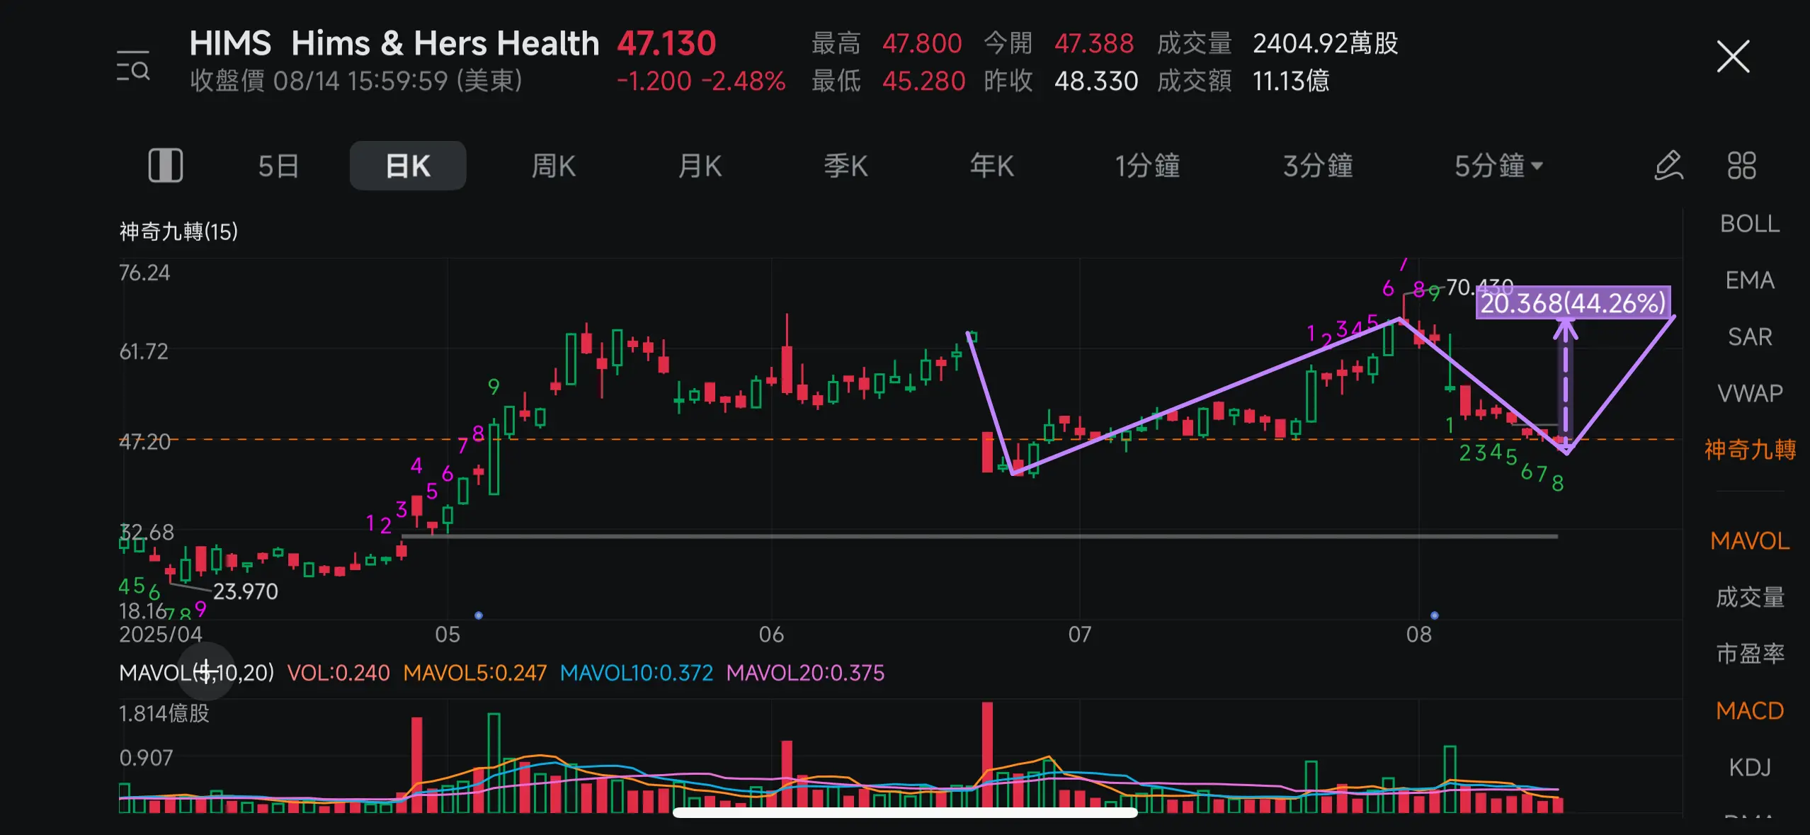
Task: Switch to the 月K monthly tab
Action: [x=700, y=166]
